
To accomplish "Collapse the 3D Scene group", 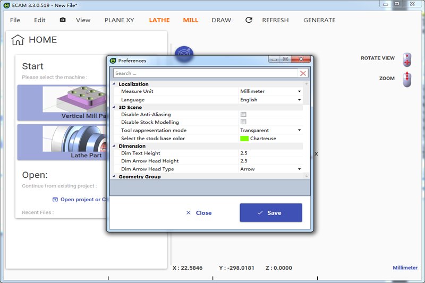I will coord(114,107).
